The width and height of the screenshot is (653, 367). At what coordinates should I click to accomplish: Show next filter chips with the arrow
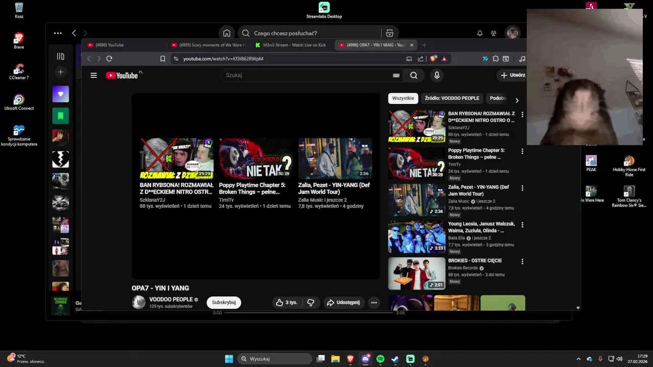tap(517, 100)
